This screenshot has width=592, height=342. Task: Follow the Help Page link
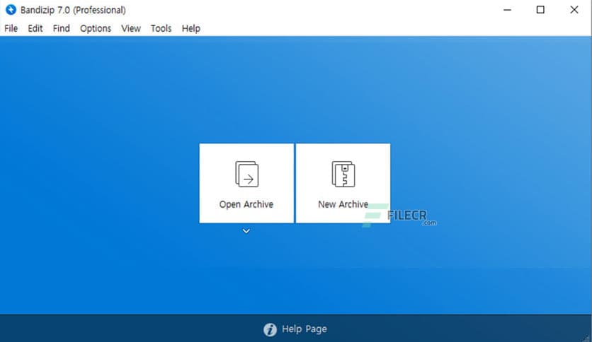click(x=304, y=329)
